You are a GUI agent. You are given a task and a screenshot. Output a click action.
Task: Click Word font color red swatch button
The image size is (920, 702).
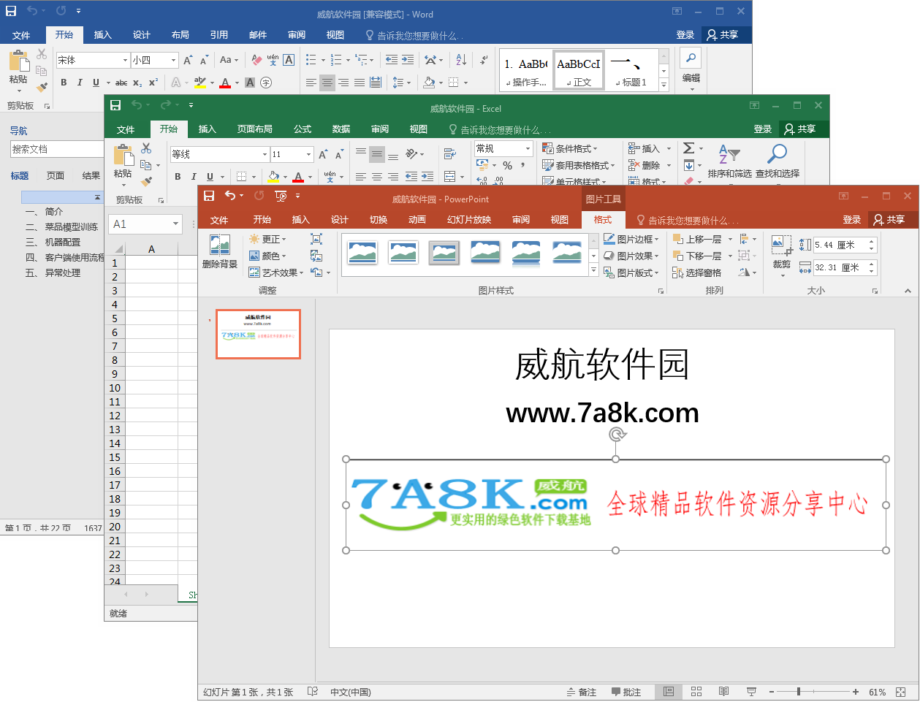(225, 83)
